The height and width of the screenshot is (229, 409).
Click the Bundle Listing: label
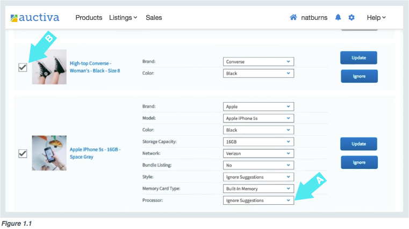(x=157, y=165)
